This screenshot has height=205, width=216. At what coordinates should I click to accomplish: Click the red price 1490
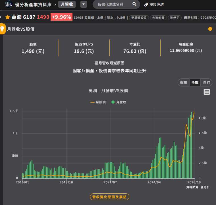(43, 17)
